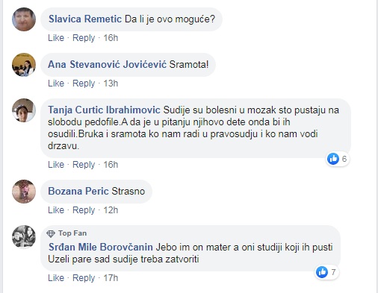Open the Srđan Mile Borovčanin name link
This screenshot has width=378, height=293.
[x=101, y=247]
